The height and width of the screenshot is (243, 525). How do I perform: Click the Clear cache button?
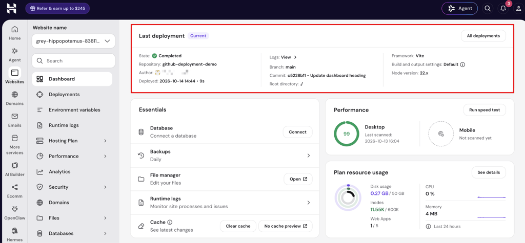pos(238,226)
